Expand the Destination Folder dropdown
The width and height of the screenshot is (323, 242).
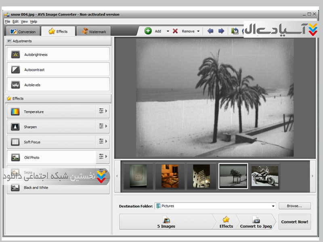(x=273, y=206)
